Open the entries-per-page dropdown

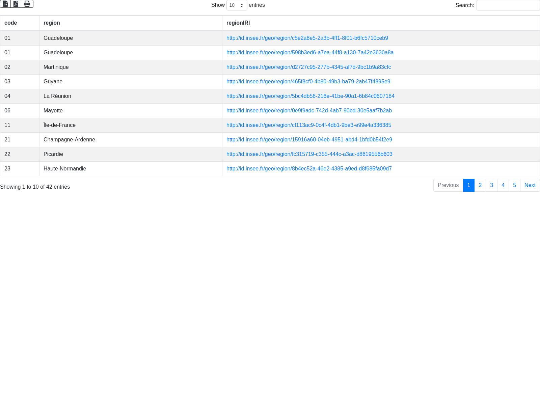click(x=237, y=5)
